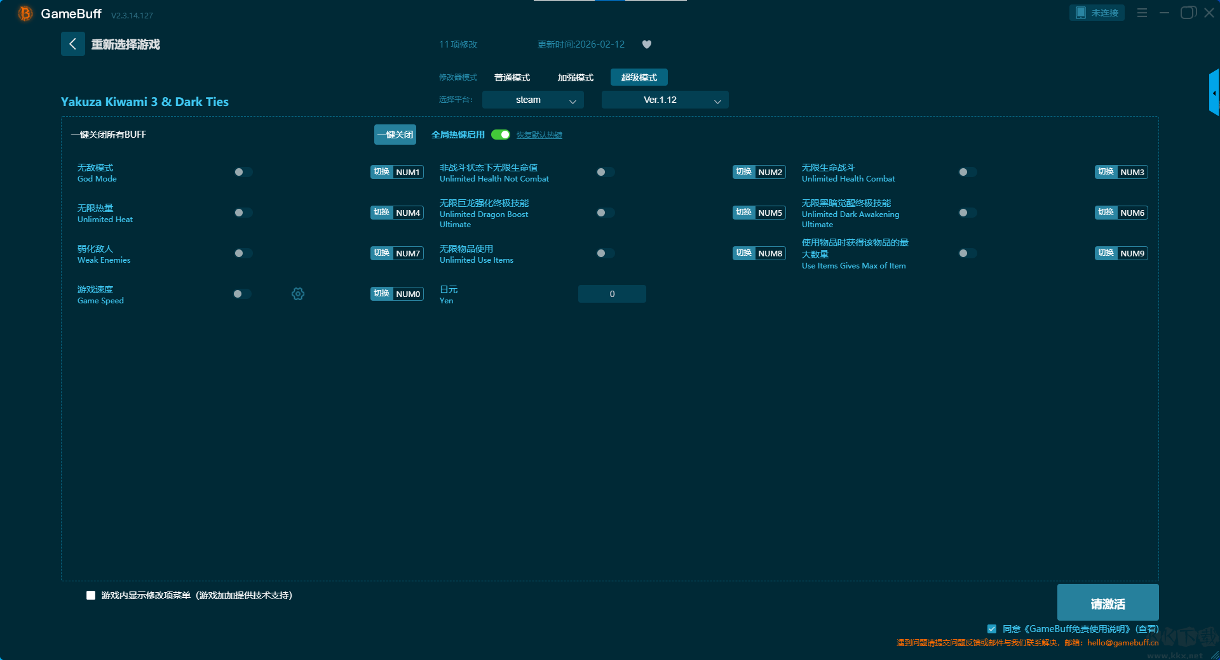Click the back arrow to reselect game

(x=72, y=44)
